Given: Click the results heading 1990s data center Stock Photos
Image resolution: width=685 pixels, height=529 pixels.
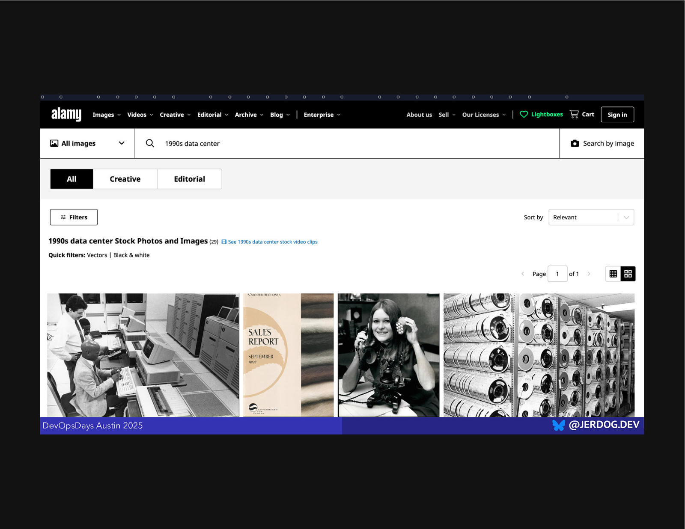Looking at the screenshot, I should tap(128, 241).
